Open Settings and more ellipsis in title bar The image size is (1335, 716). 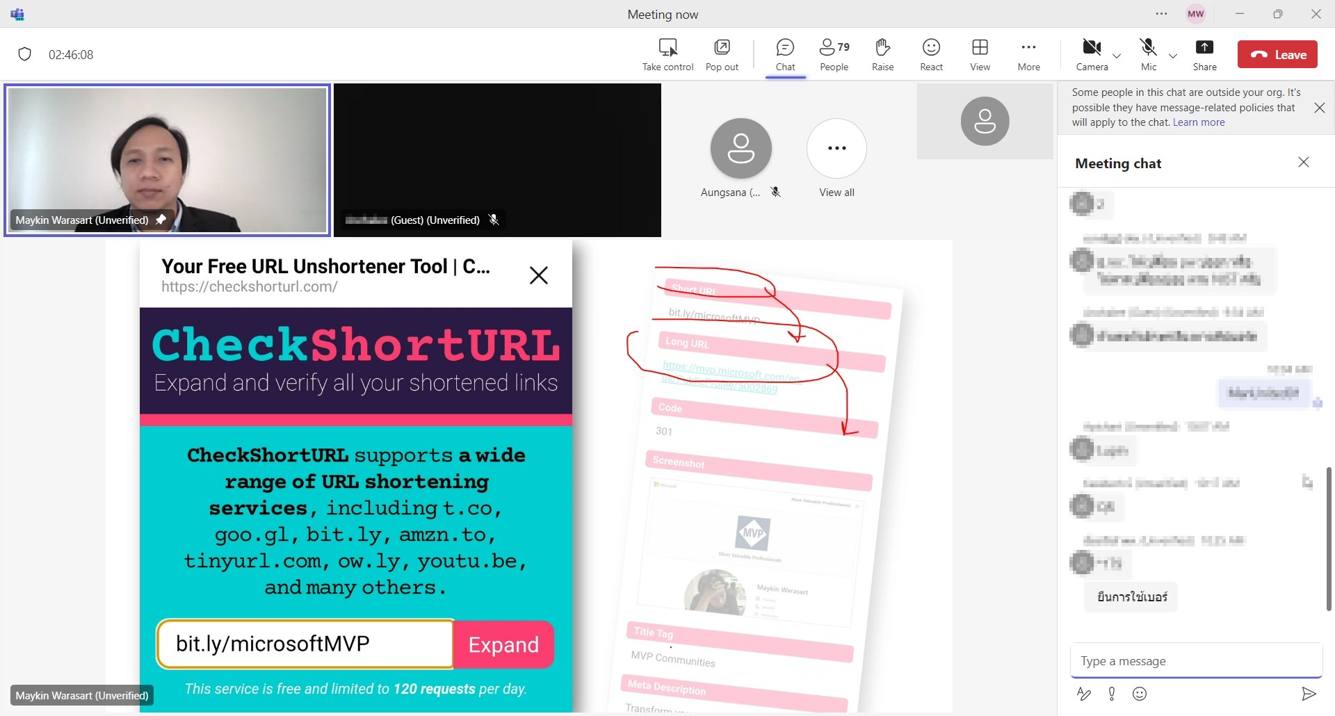point(1161,14)
